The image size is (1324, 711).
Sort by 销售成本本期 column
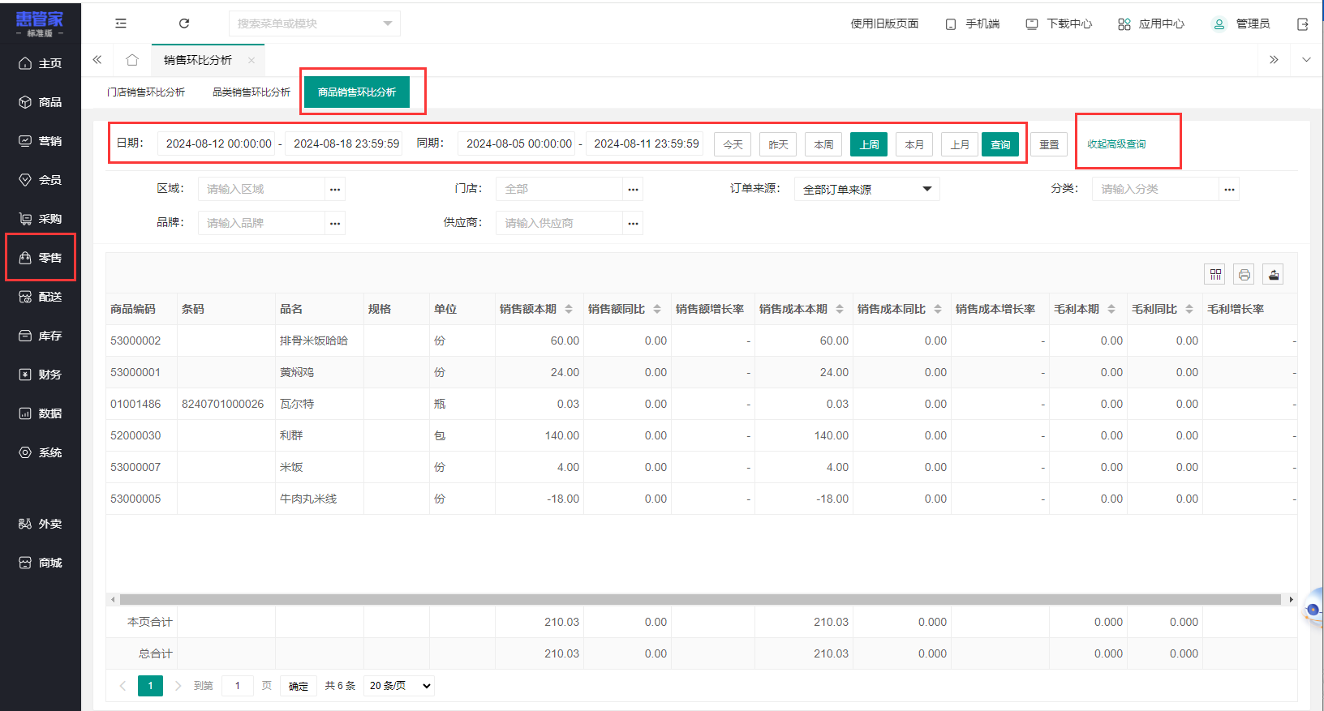(x=840, y=309)
